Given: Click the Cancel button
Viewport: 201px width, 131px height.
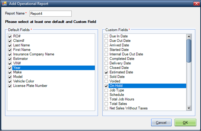Looking at the screenshot, I should pos(161,122).
